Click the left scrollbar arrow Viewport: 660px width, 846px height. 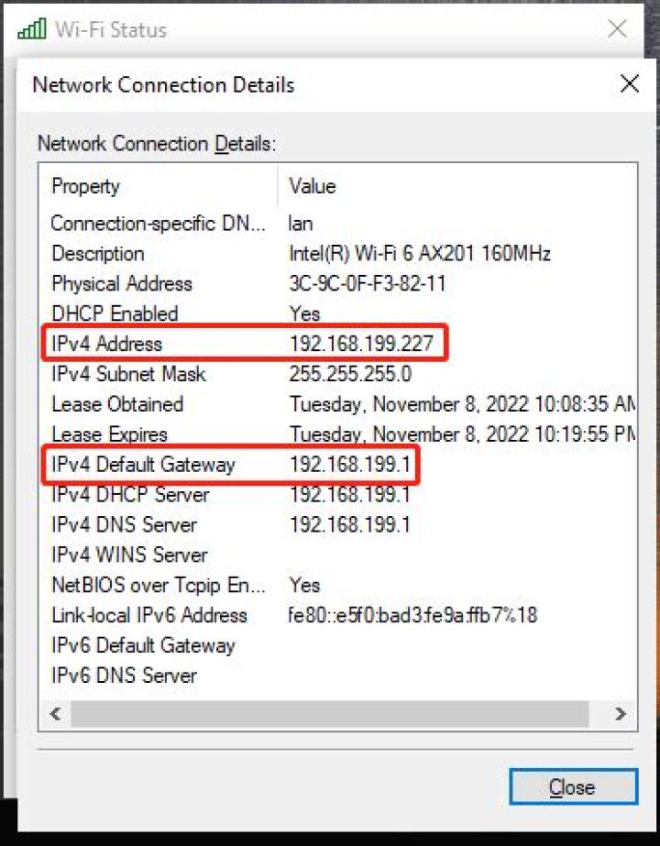pos(55,714)
